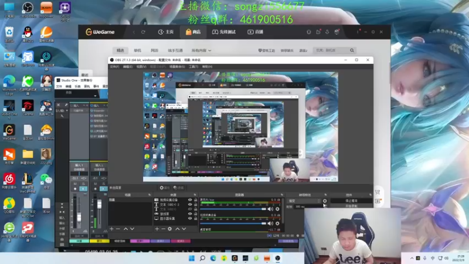Open 先锋测试 section in WeGame
Viewport: 469px width, 264px height.
[x=224, y=32]
